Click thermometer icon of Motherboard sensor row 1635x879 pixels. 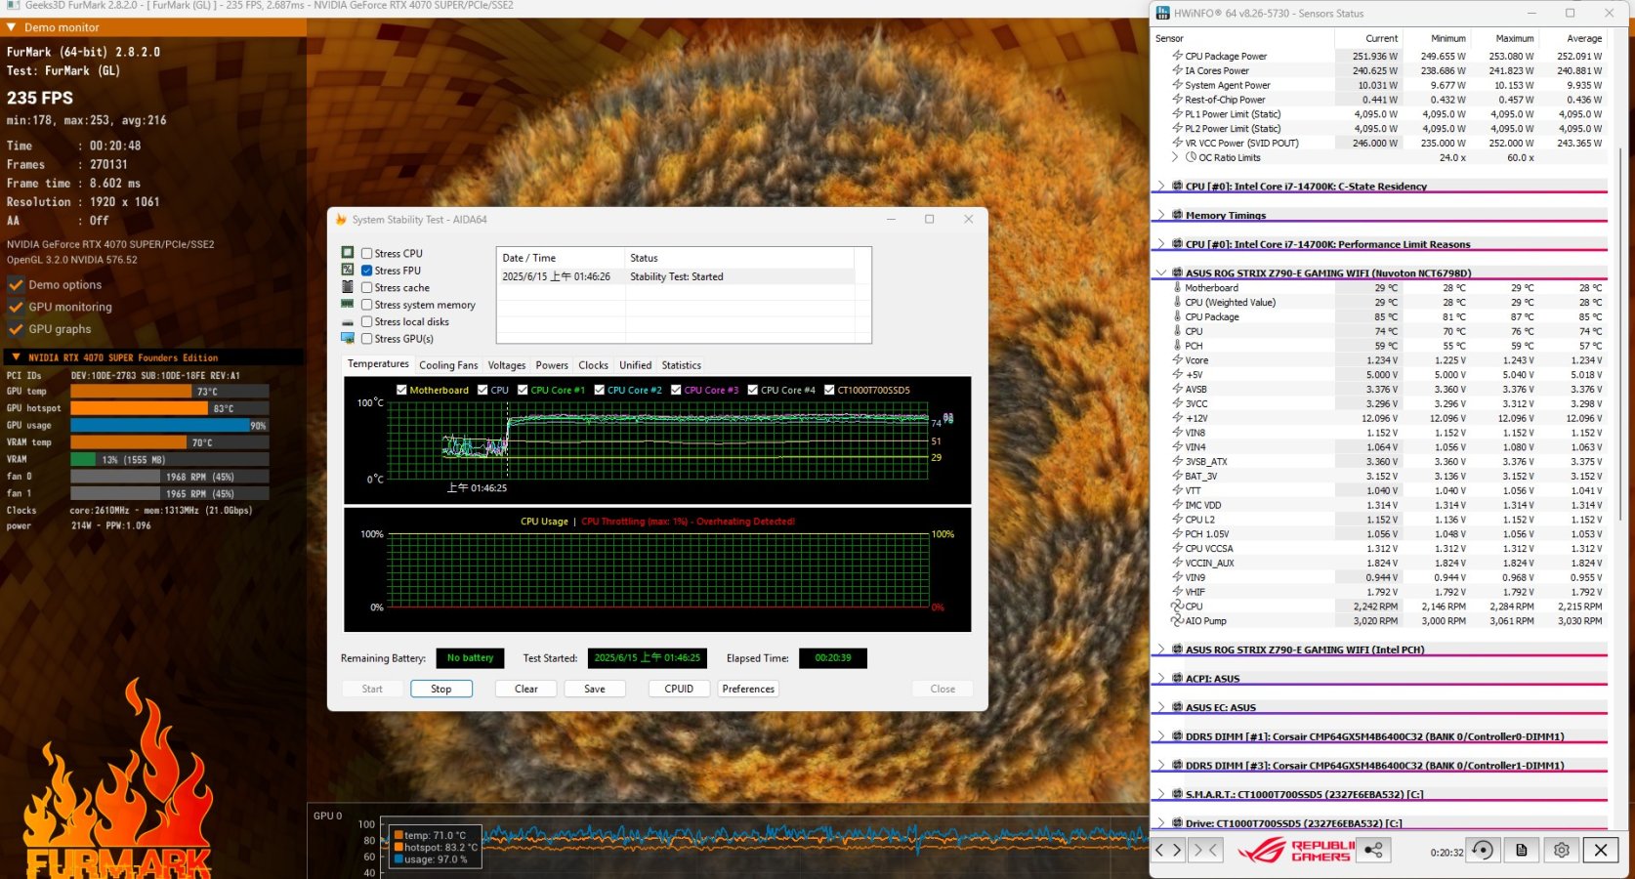pos(1177,287)
